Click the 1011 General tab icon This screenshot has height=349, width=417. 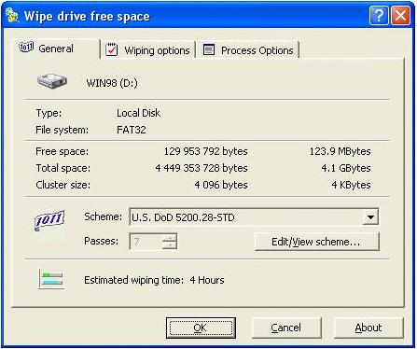(x=26, y=48)
